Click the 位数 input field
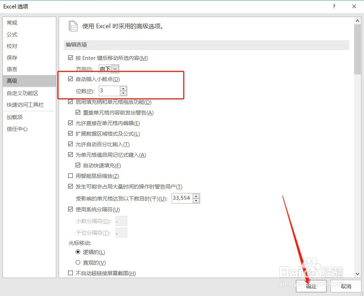Screen dimensions: 364x296 pos(110,91)
